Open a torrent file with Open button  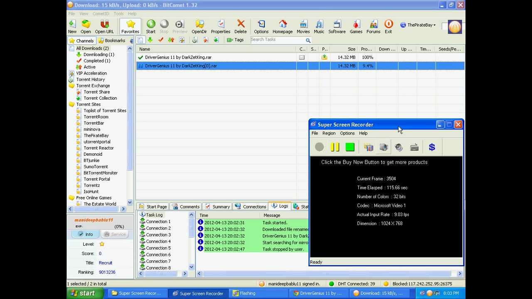(x=86, y=27)
